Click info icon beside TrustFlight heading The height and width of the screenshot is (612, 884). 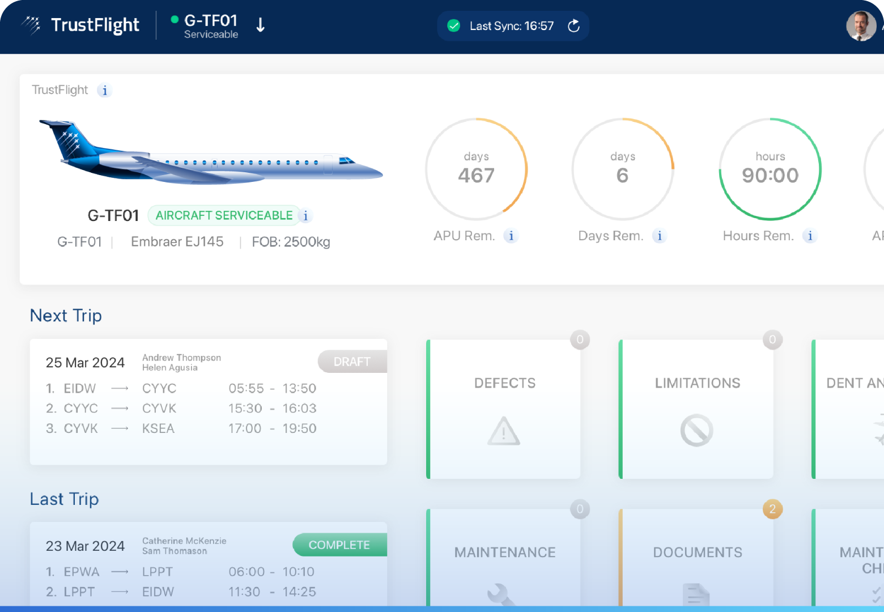pos(104,91)
